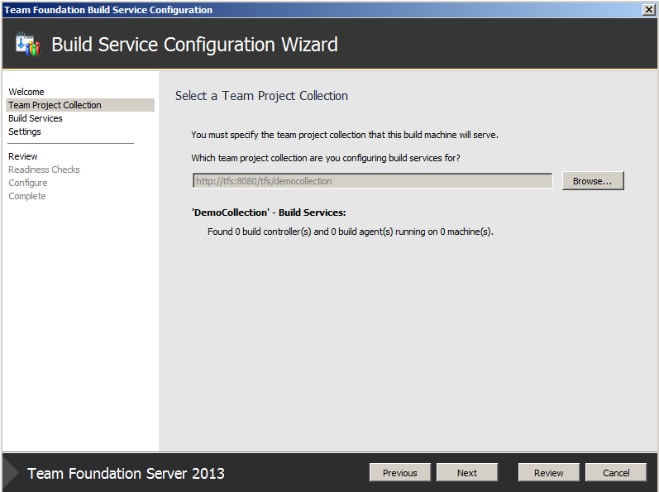Click the Build Service wizard icon in header

coord(27,45)
